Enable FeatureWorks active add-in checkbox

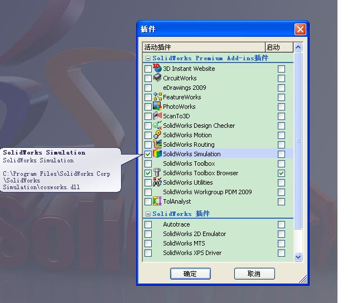pos(148,97)
